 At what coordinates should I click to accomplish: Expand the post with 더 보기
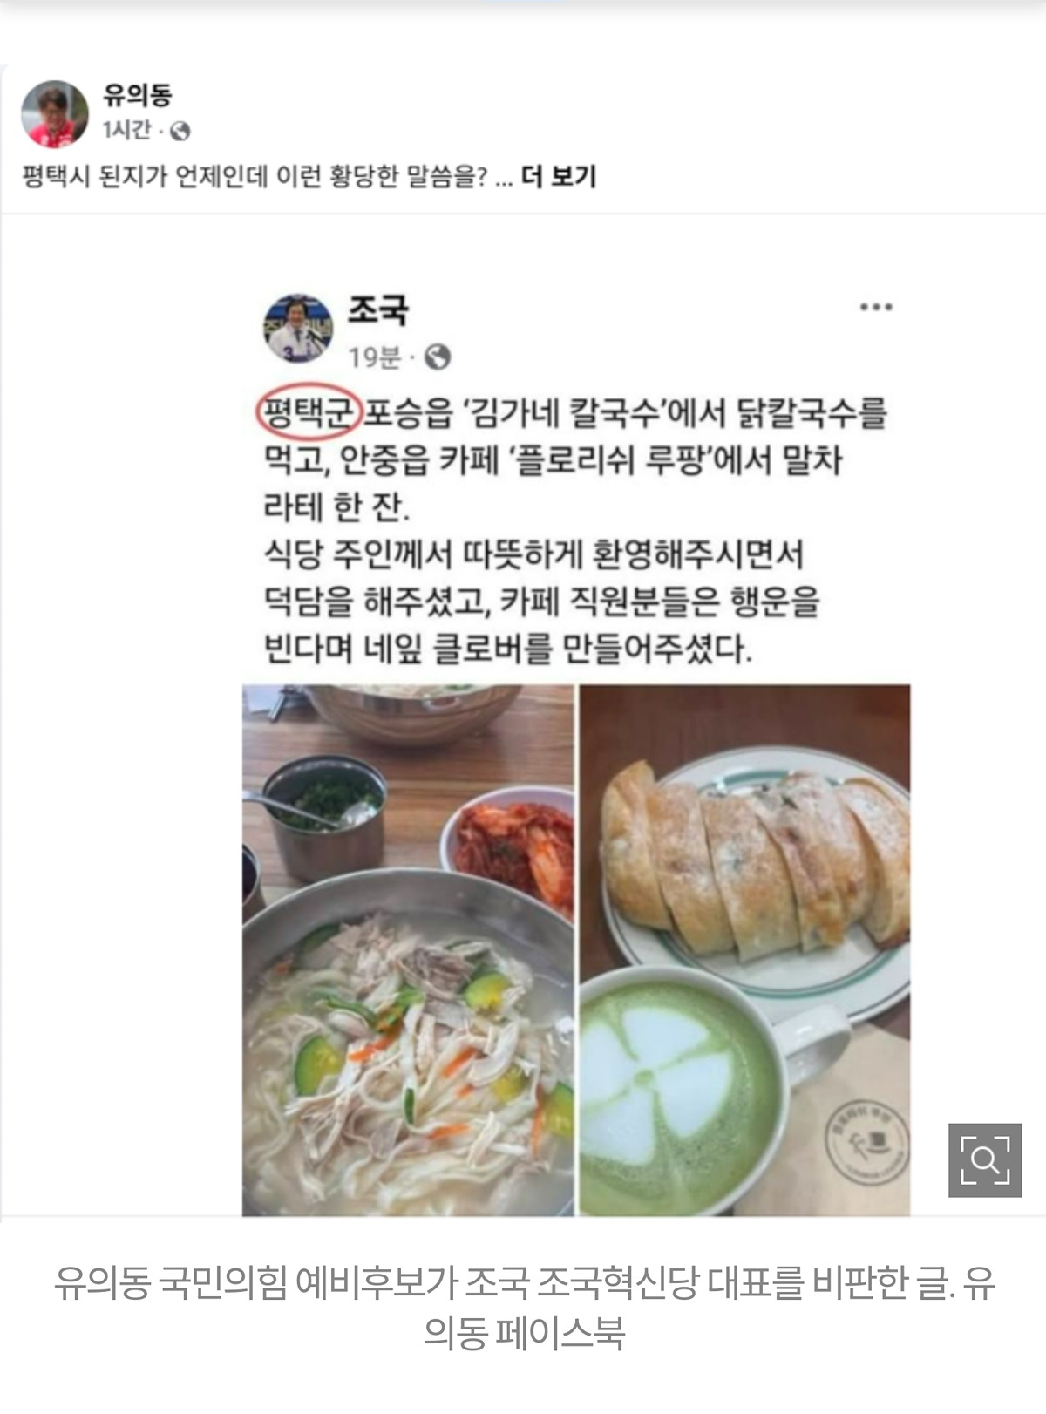pyautogui.click(x=559, y=177)
